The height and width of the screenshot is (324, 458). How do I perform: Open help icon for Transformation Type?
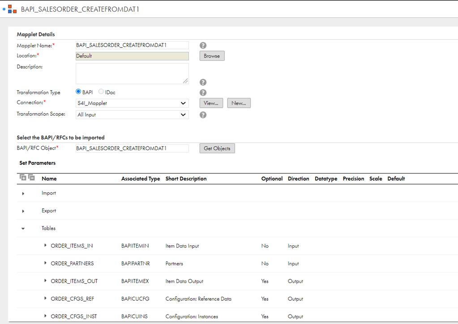[x=203, y=93]
